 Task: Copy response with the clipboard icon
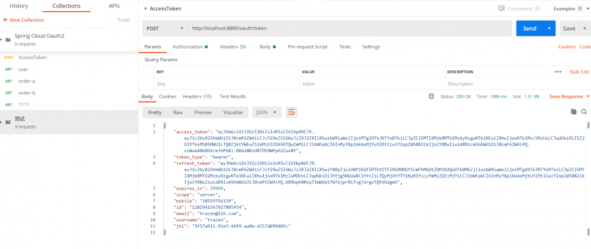tap(573, 112)
